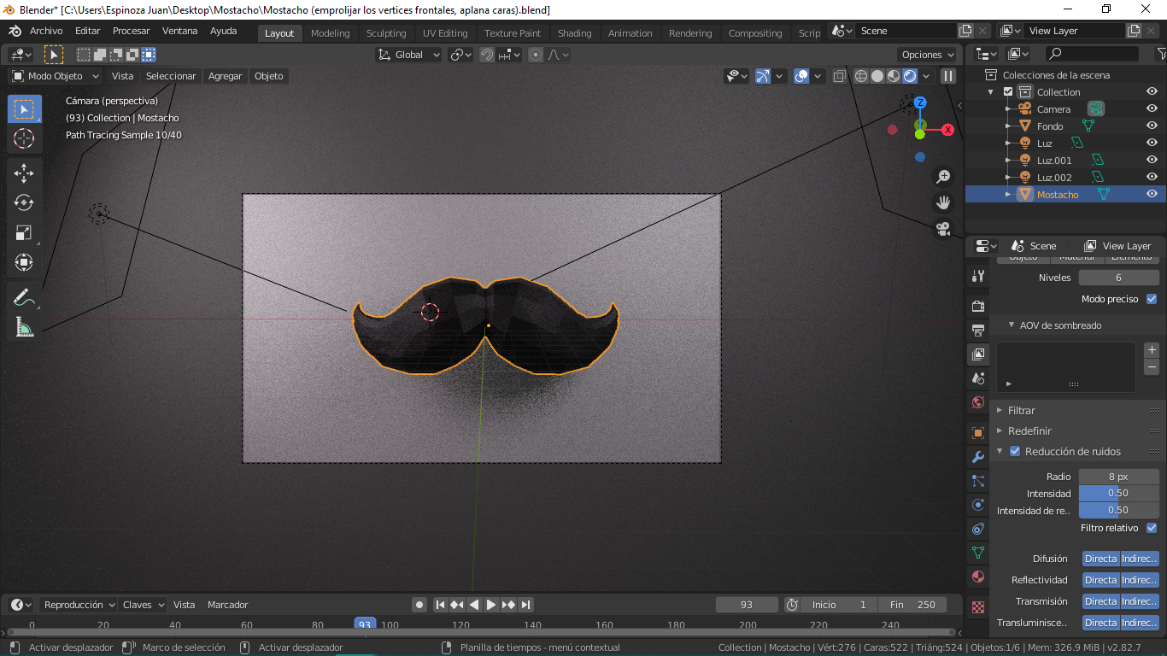Click the Cursor tool icon
This screenshot has width=1167, height=656.
coord(24,138)
